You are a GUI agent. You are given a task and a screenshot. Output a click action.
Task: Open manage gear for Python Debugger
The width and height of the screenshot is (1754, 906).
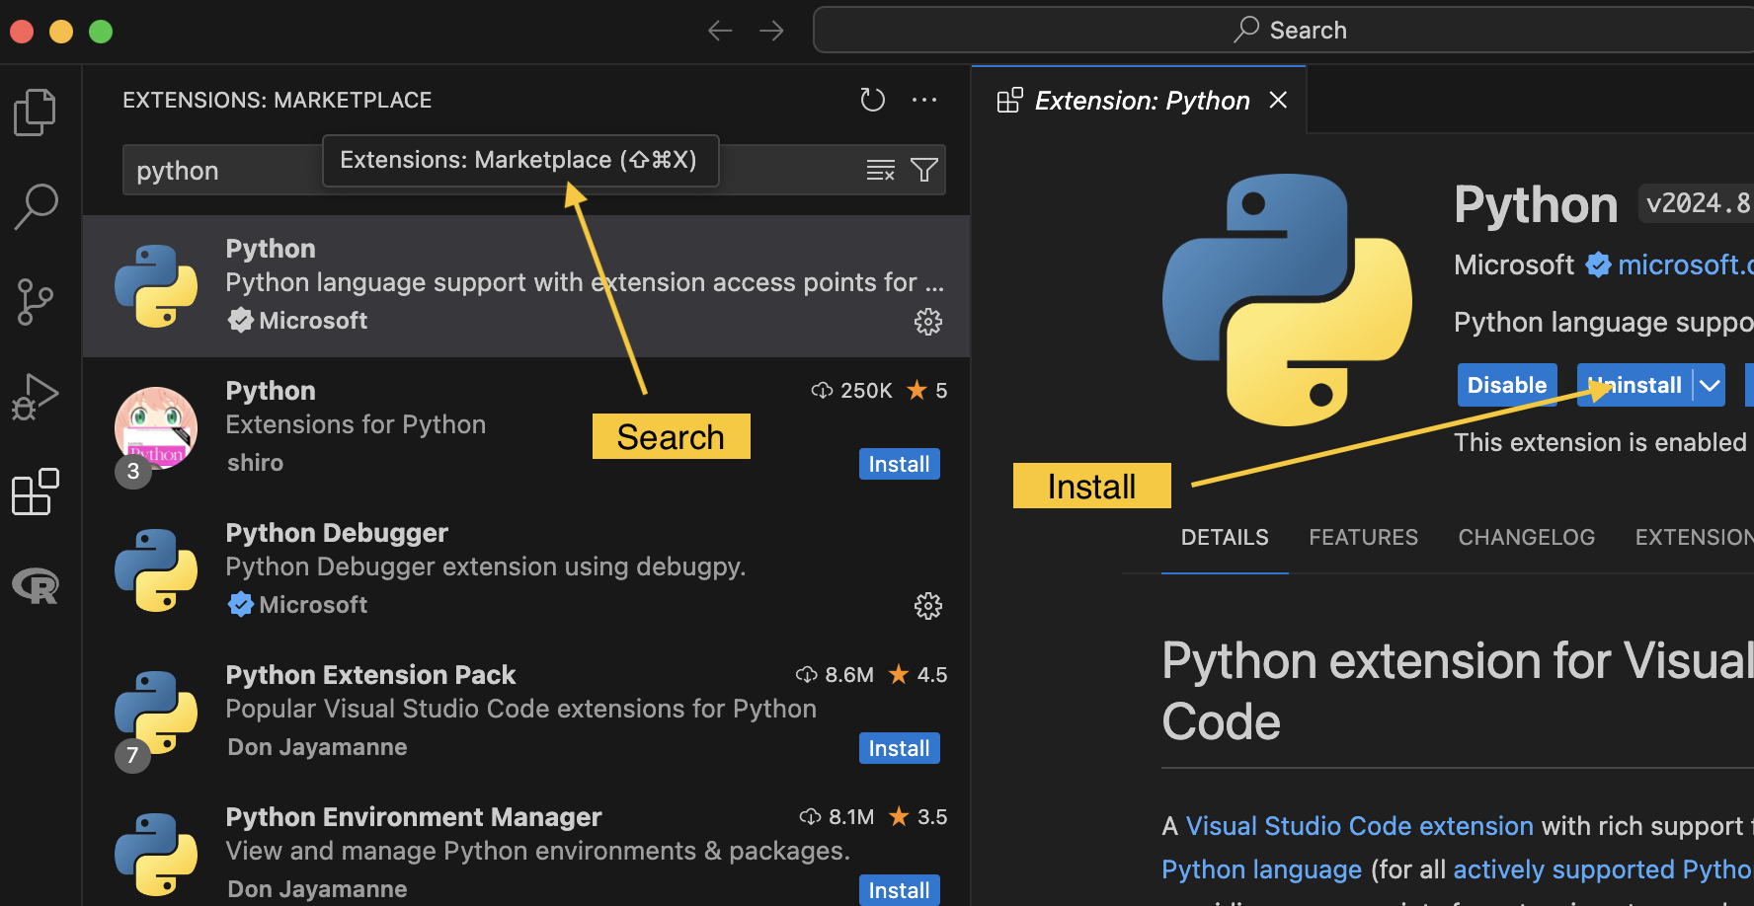[x=927, y=605]
